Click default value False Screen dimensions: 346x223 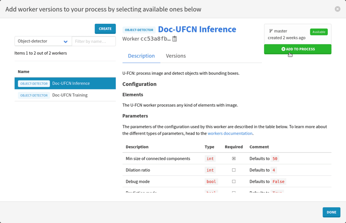(x=279, y=182)
